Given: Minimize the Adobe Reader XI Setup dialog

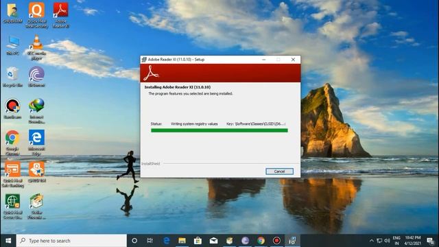Looking at the screenshot, I should pyautogui.click(x=263, y=60).
